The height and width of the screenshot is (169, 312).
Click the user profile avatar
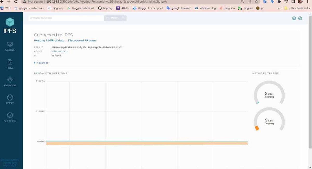click(300, 2)
